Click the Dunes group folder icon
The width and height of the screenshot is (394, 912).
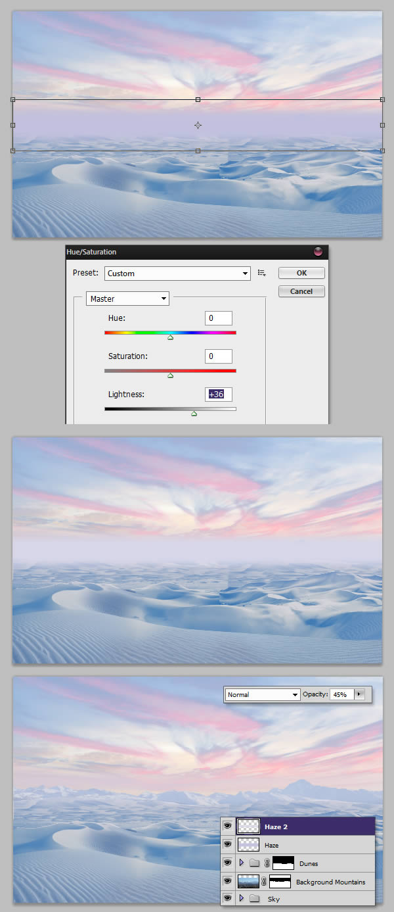[x=254, y=863]
